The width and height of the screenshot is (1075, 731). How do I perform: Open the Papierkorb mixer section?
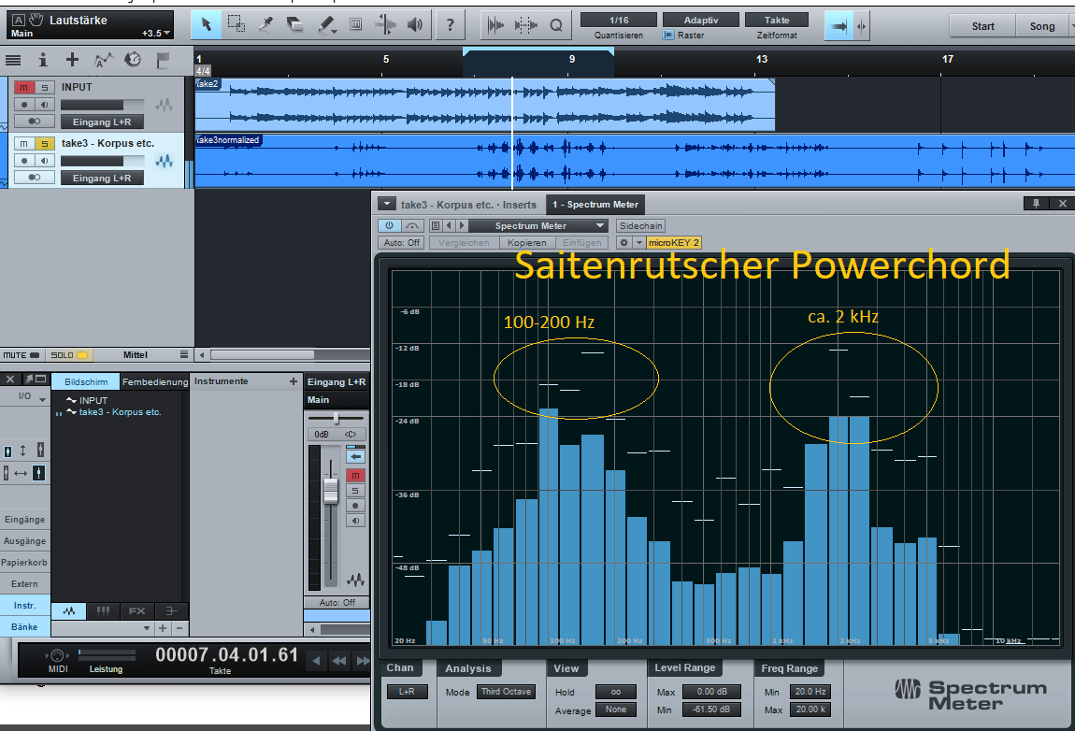click(24, 563)
